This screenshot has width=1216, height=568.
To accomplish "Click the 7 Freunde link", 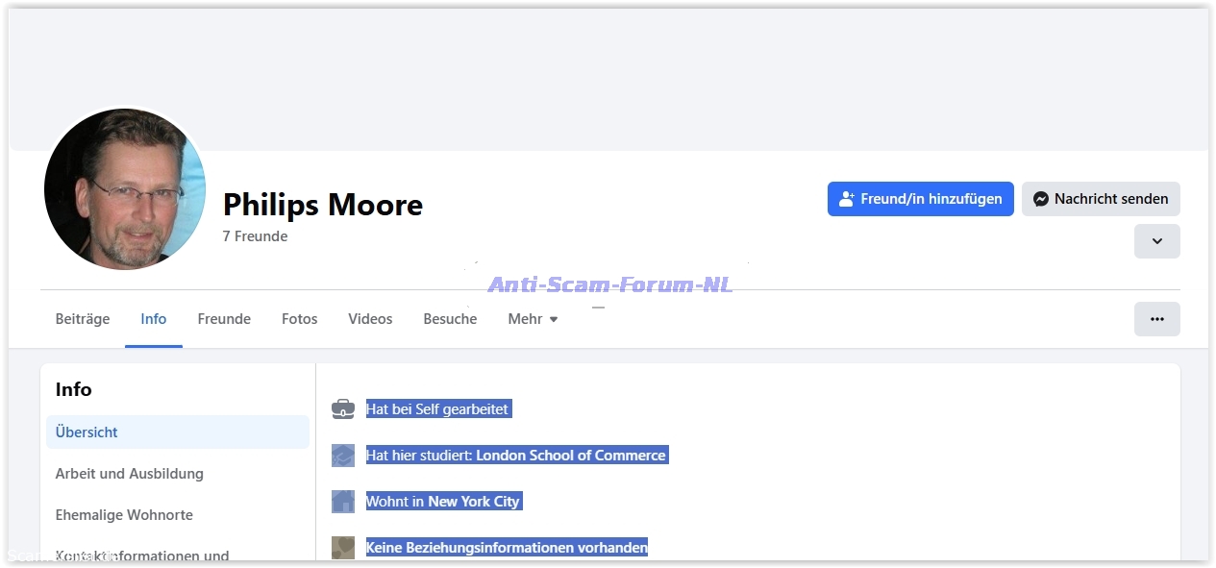I will click(x=255, y=236).
